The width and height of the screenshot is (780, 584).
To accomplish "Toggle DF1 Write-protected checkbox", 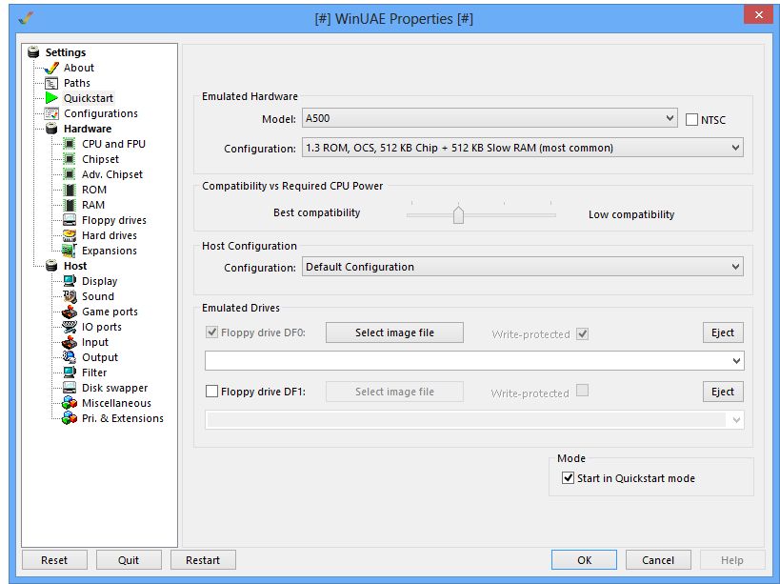I will (582, 391).
